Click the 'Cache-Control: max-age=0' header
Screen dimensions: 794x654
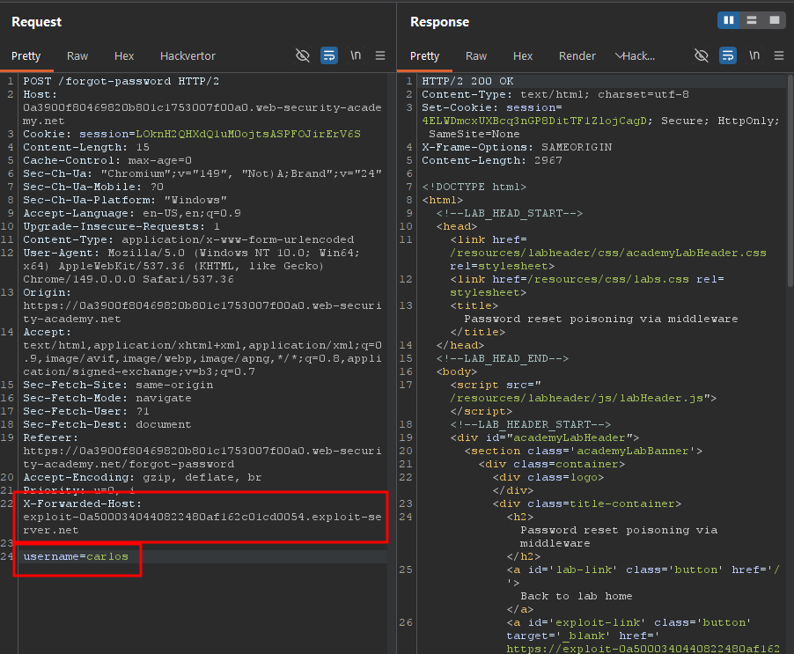pyautogui.click(x=107, y=160)
